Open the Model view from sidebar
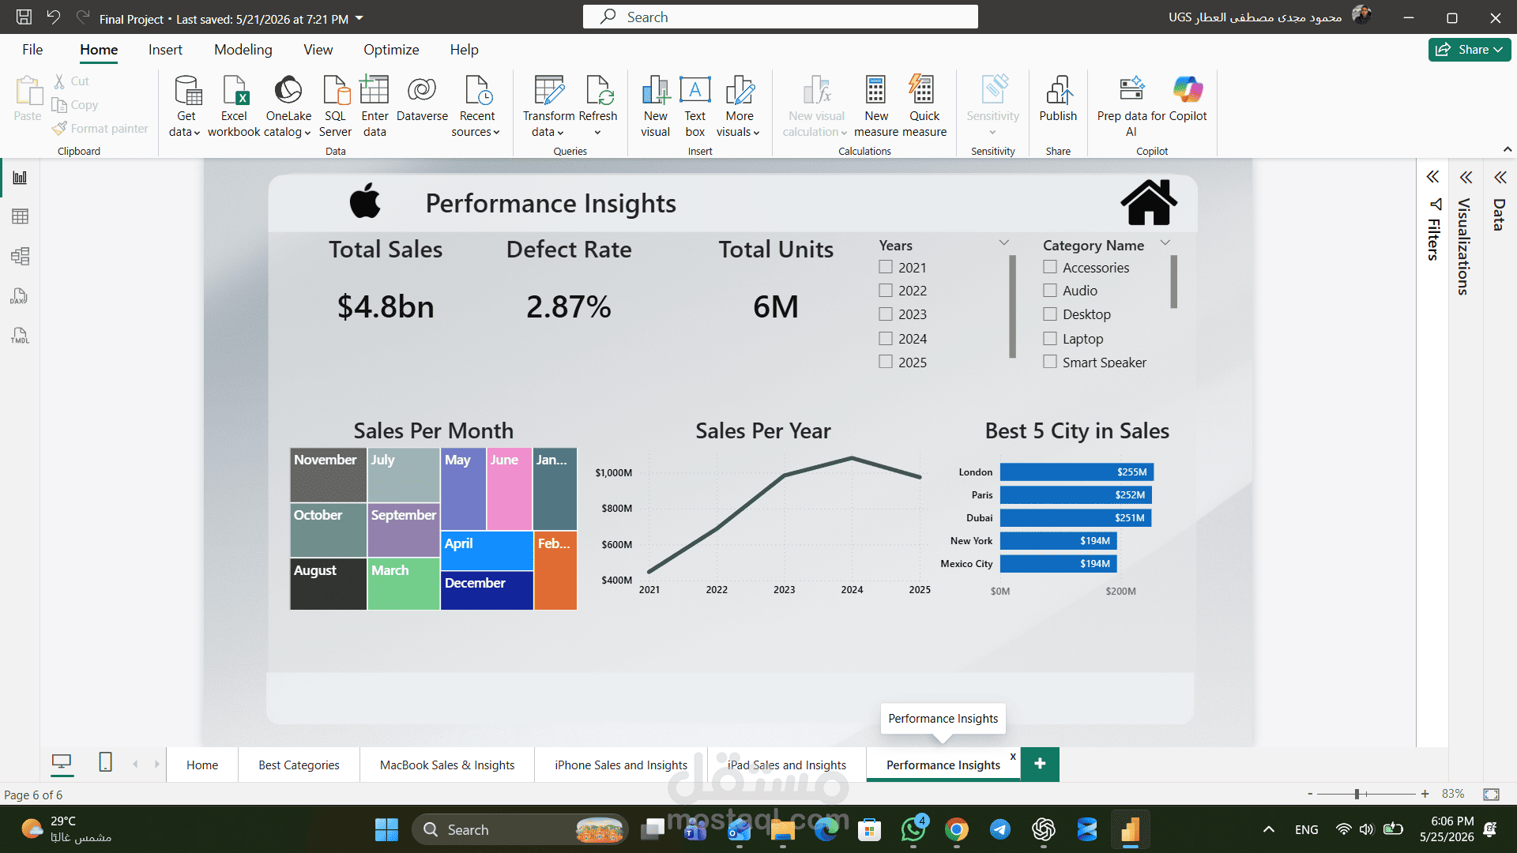The height and width of the screenshot is (853, 1517). tap(21, 256)
